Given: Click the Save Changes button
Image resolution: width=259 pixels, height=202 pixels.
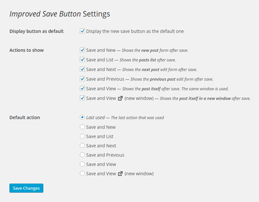Looking at the screenshot, I should coord(26,188).
